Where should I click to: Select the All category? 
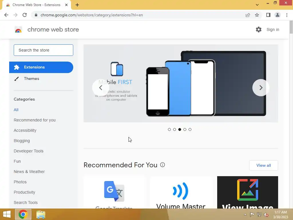(16, 110)
